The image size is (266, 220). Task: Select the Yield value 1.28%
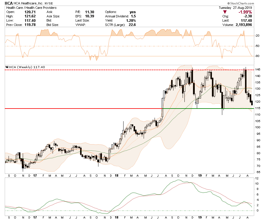click(131, 20)
